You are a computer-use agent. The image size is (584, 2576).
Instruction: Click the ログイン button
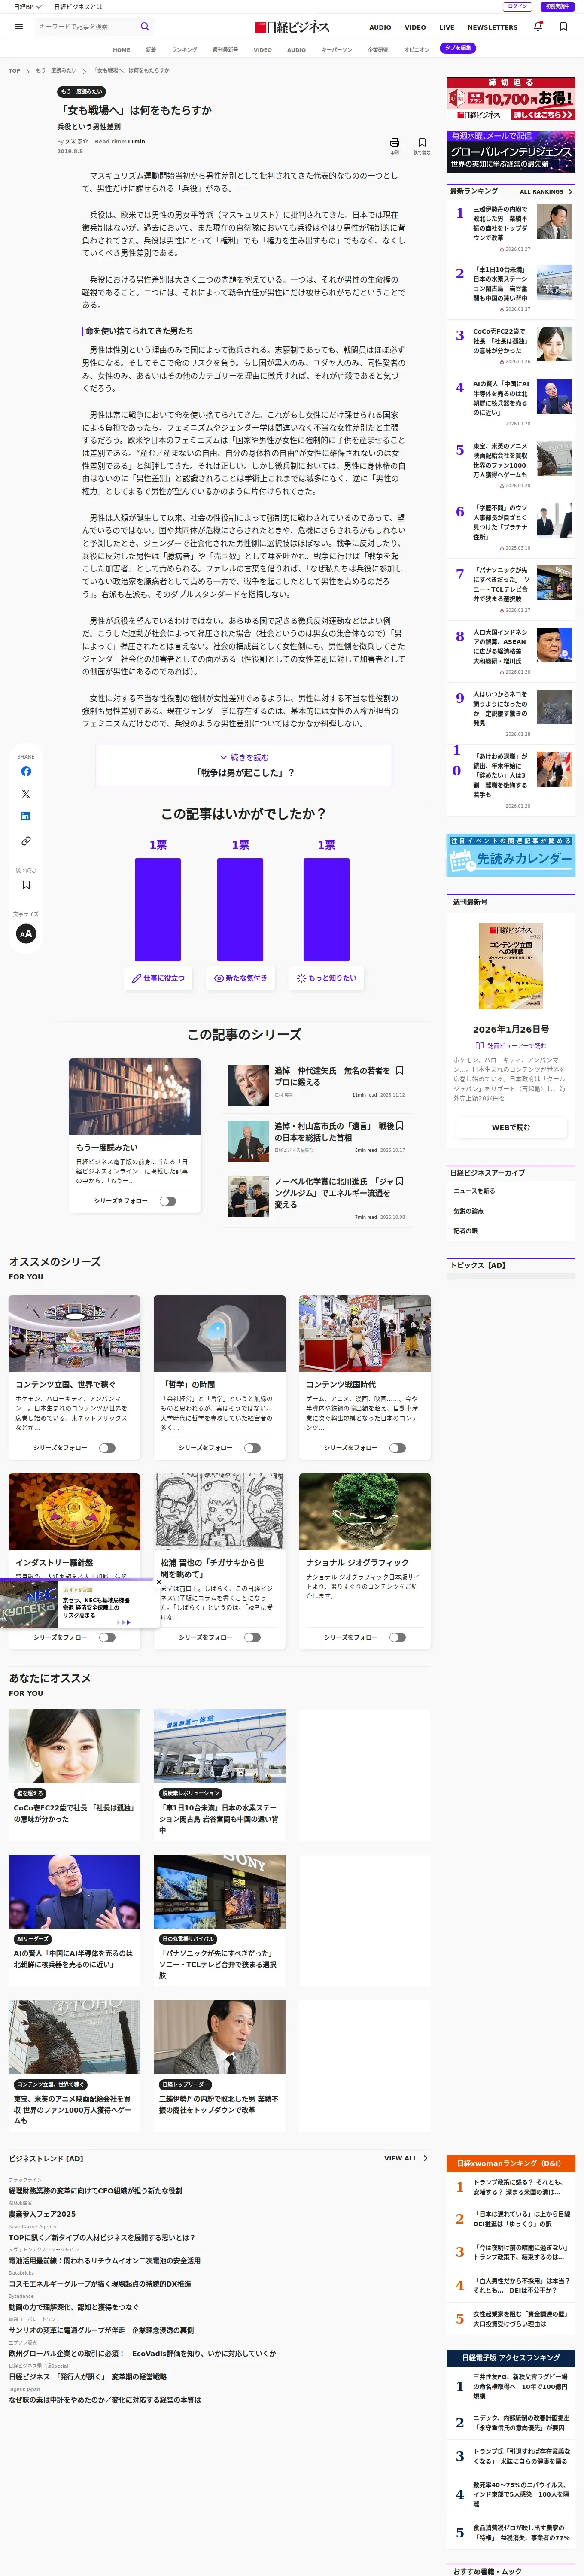click(516, 6)
